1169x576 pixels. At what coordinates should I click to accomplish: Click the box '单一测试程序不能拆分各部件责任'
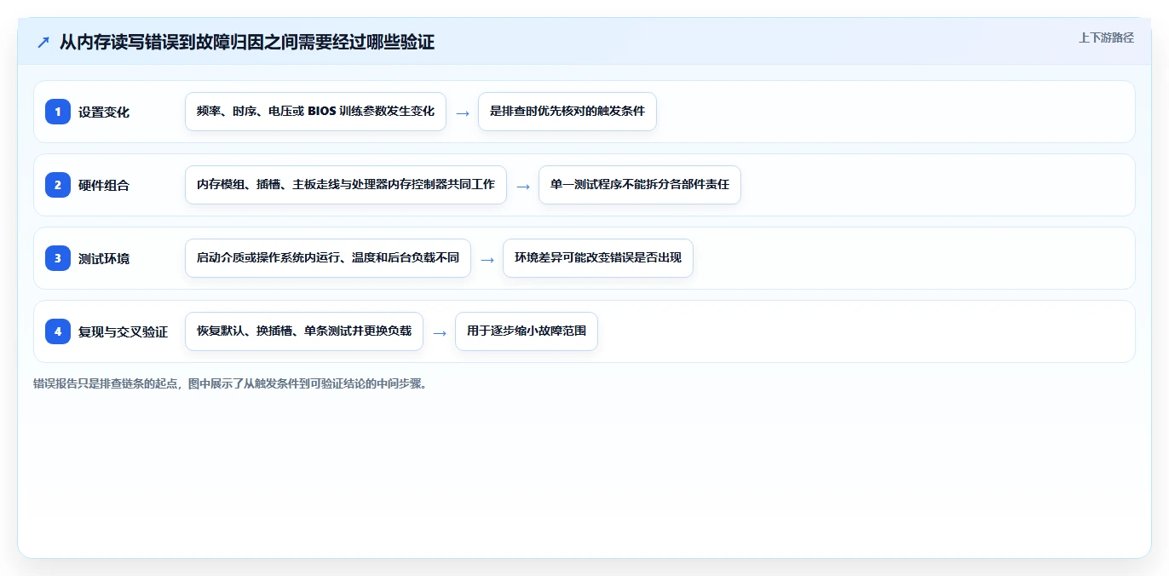click(x=640, y=185)
